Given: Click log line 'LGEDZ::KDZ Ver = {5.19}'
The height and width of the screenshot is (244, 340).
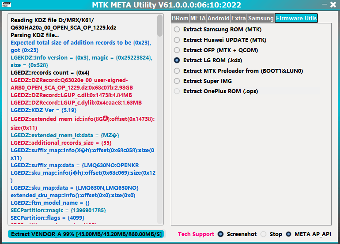Looking at the screenshot, I should coord(43,110).
